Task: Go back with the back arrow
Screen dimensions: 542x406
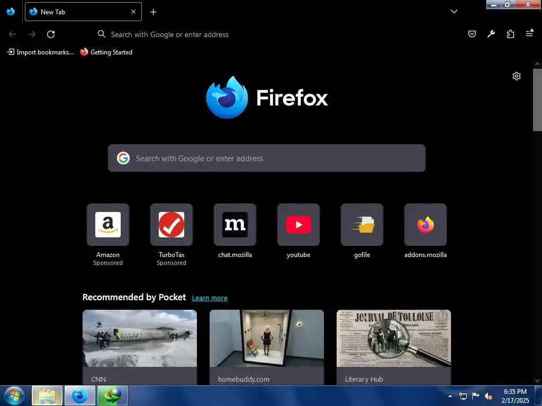Action: [13, 34]
